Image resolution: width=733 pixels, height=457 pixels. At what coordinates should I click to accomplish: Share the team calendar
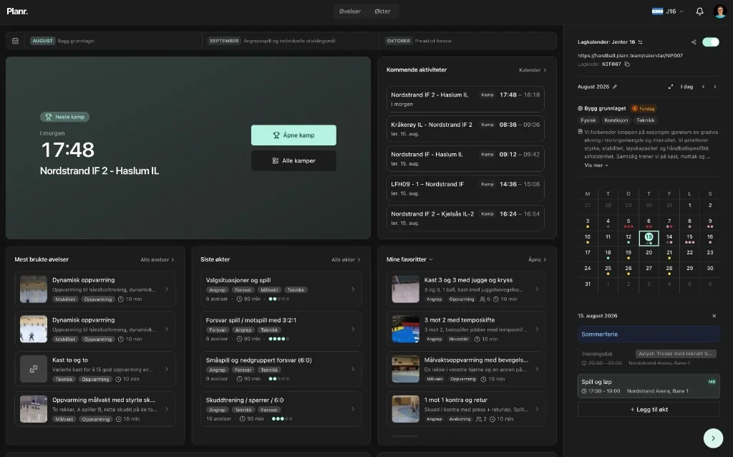[x=694, y=42]
